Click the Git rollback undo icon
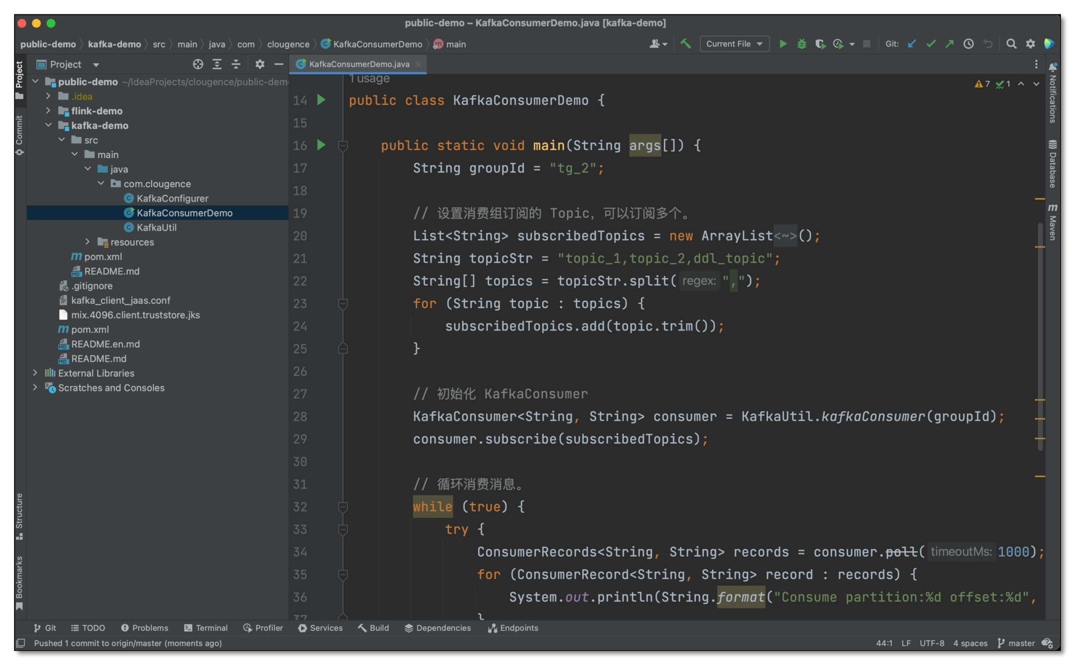The image size is (1075, 665). pyautogui.click(x=988, y=44)
